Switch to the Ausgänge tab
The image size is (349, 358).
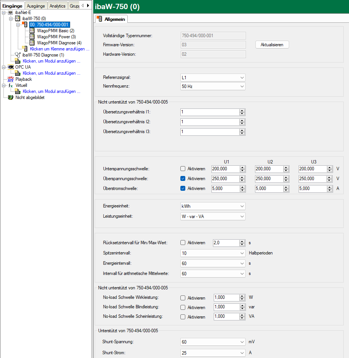[x=36, y=6]
